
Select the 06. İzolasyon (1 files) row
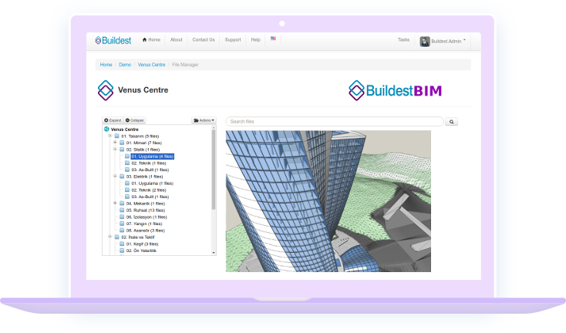click(x=147, y=217)
